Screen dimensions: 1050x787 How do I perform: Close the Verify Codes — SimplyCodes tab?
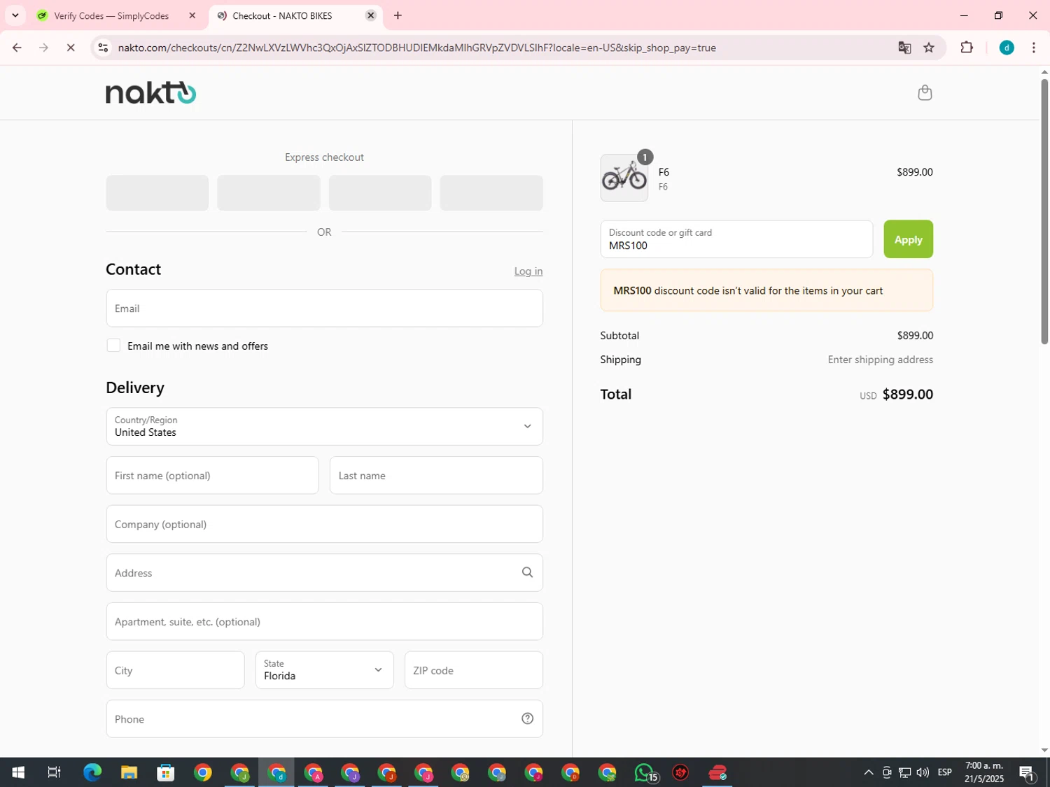point(192,15)
